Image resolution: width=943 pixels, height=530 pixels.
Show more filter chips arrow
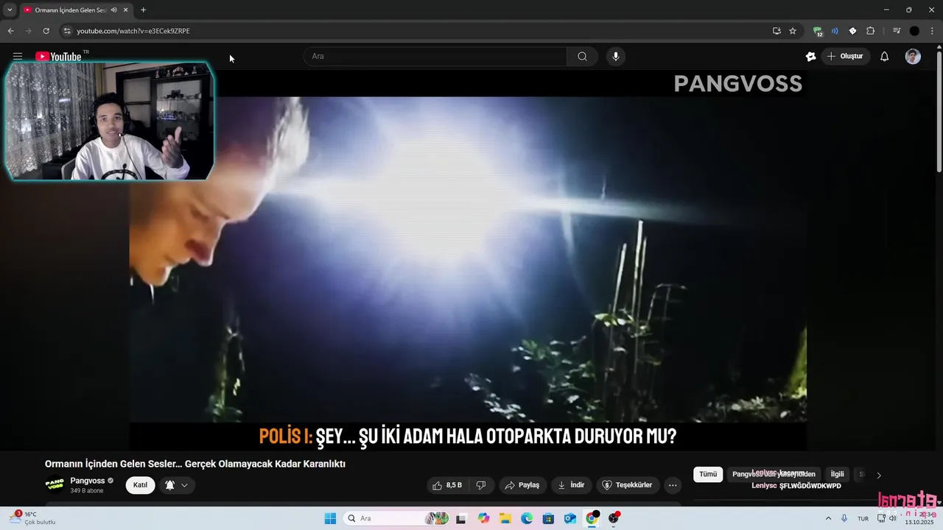[x=878, y=475]
